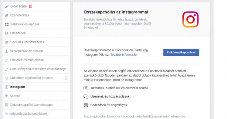Click the text Tartalmak, hirdetések és elemzési adatok
Viewport: 227px width, 119px height.
pos(119,88)
